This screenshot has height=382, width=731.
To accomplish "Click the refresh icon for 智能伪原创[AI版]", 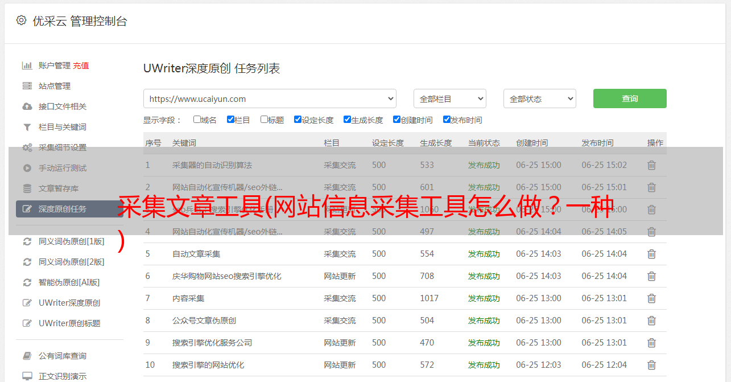I will 27,282.
